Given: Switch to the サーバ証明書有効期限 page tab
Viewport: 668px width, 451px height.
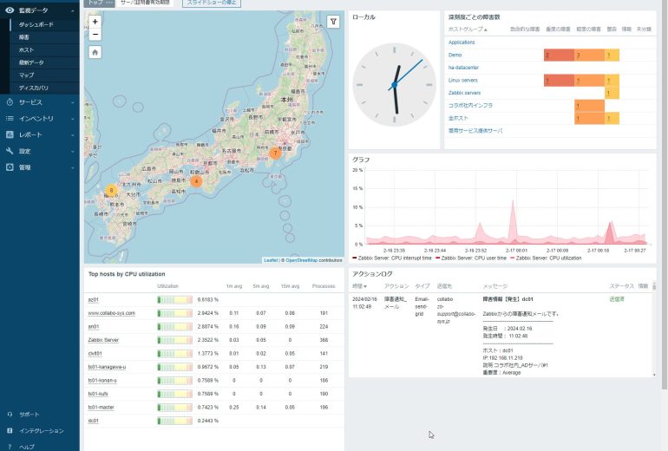Looking at the screenshot, I should [x=145, y=3].
